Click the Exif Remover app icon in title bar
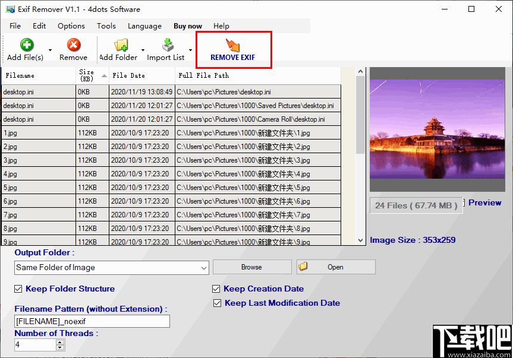The width and height of the screenshot is (513, 358). pyautogui.click(x=10, y=9)
